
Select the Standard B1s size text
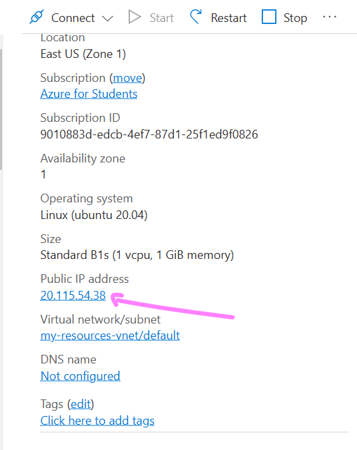pos(137,255)
